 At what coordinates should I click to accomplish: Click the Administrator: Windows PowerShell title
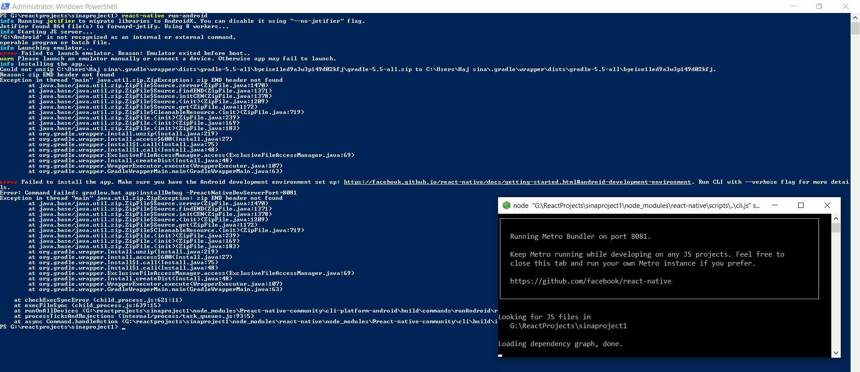(x=64, y=7)
